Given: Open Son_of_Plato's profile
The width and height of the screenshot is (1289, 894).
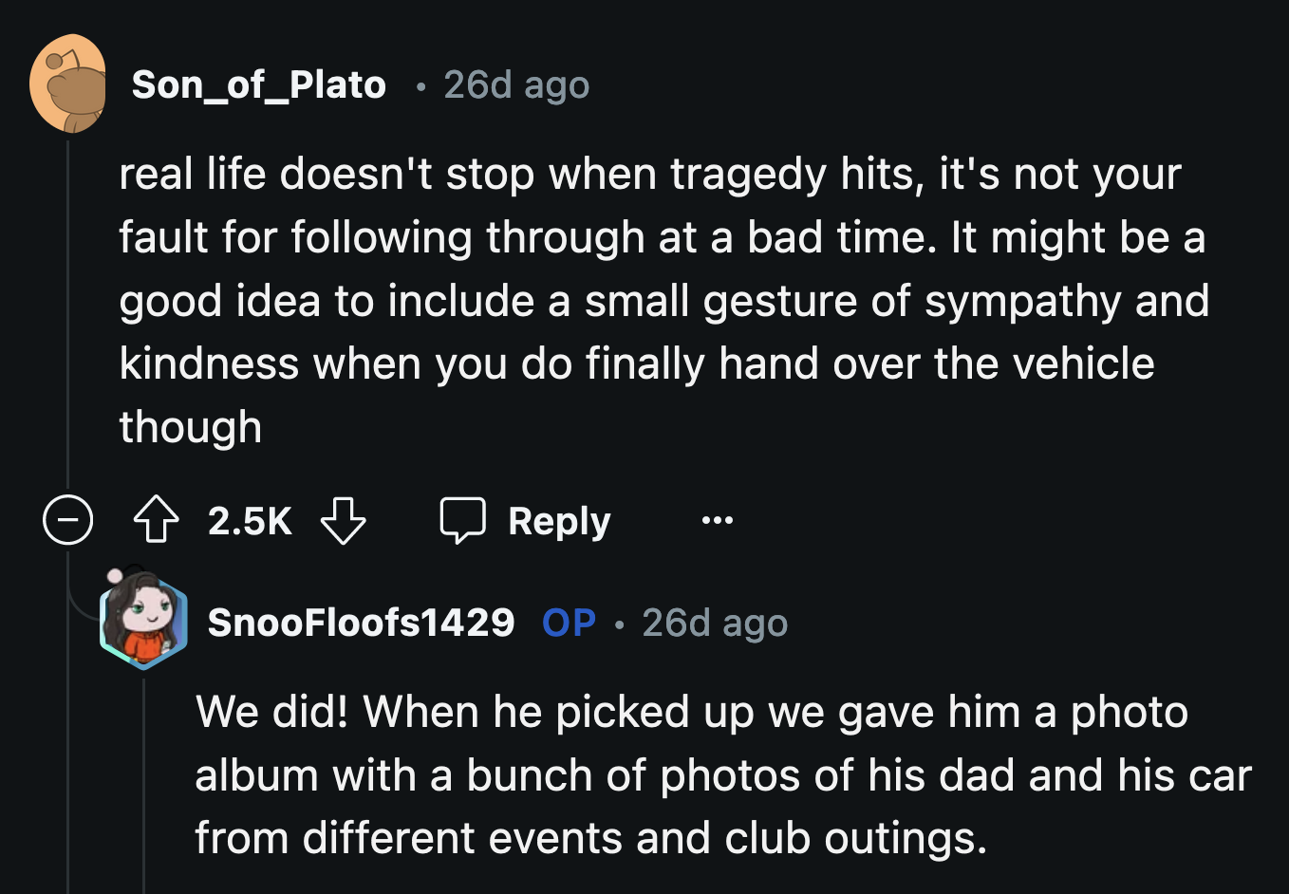Looking at the screenshot, I should tap(259, 84).
